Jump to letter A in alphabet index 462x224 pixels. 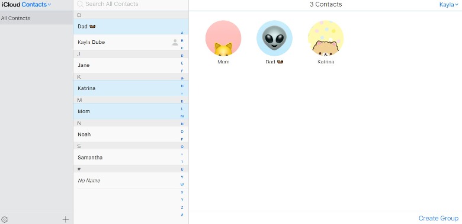click(x=182, y=33)
